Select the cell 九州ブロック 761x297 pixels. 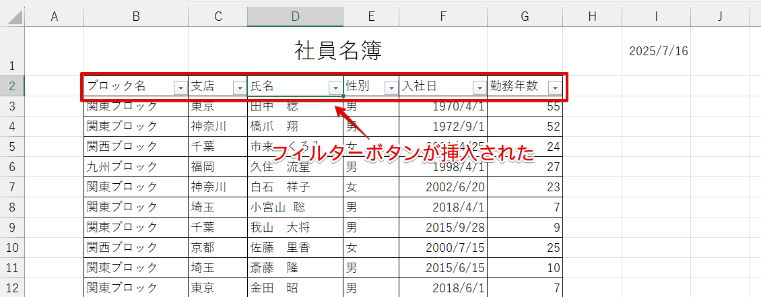[x=136, y=167]
